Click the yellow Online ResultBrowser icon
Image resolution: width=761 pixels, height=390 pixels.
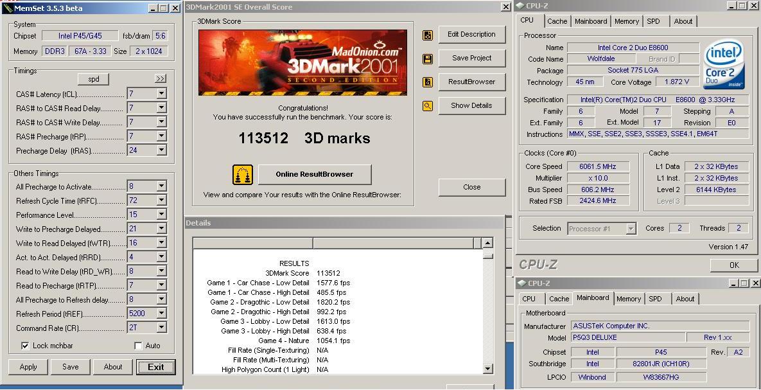click(x=243, y=175)
